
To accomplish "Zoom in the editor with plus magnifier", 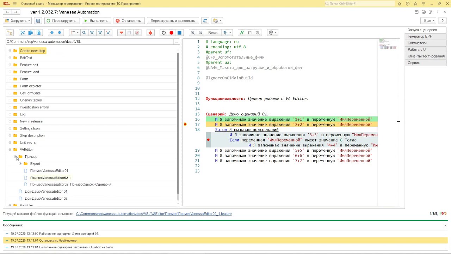I will [193, 33].
